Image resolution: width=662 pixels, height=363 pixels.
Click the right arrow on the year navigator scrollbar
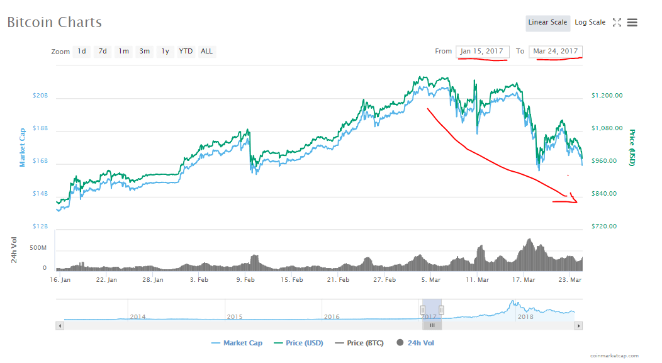(x=578, y=325)
